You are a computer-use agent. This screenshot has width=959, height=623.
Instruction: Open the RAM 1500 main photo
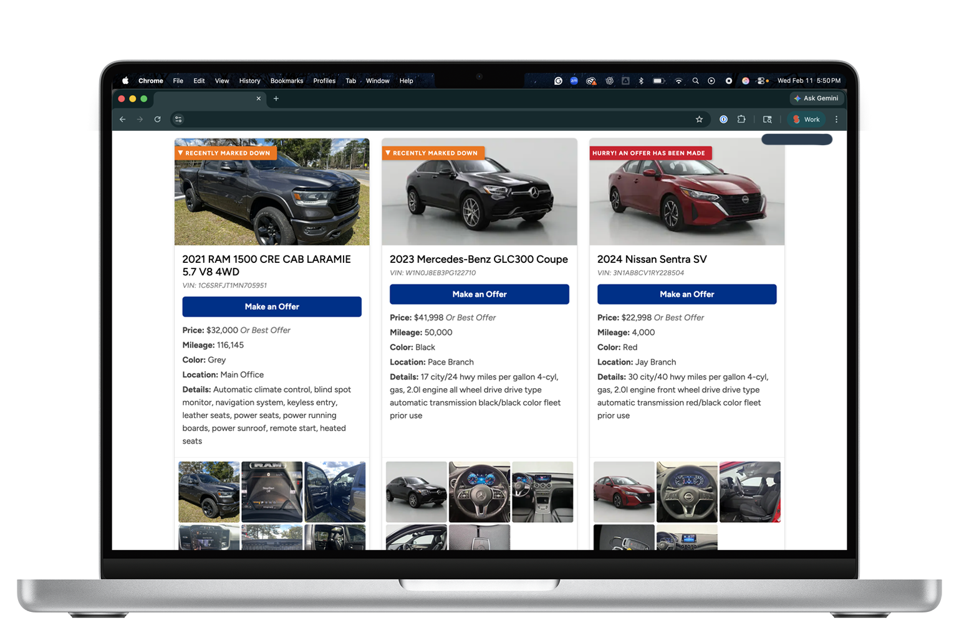(272, 192)
